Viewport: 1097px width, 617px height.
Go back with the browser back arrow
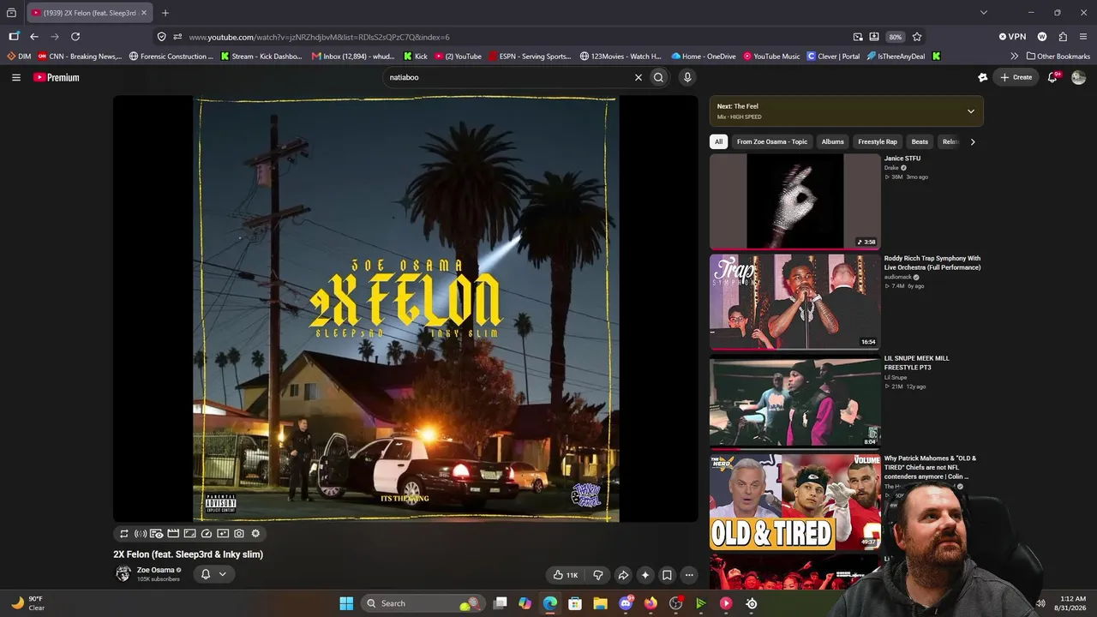pos(34,37)
